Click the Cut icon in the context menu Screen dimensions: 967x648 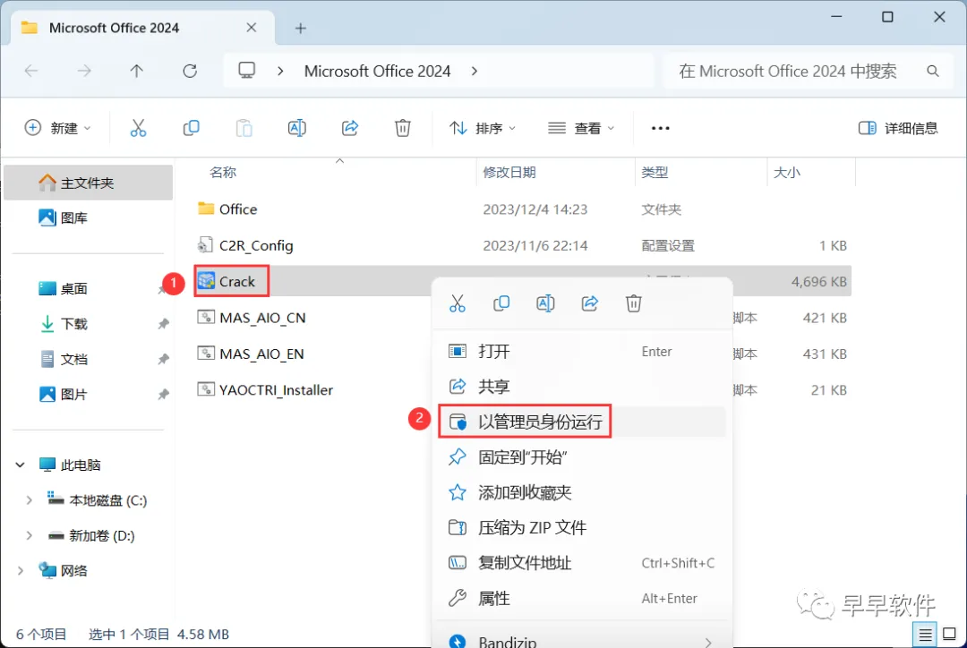[458, 303]
